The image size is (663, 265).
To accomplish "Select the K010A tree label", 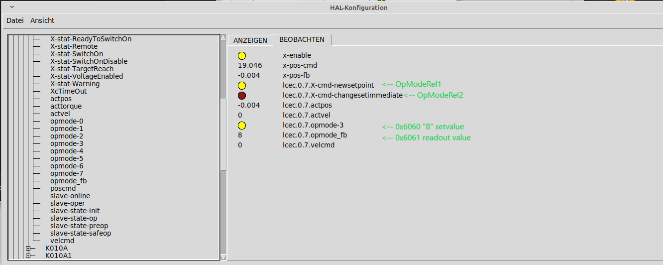I will (x=56, y=248).
